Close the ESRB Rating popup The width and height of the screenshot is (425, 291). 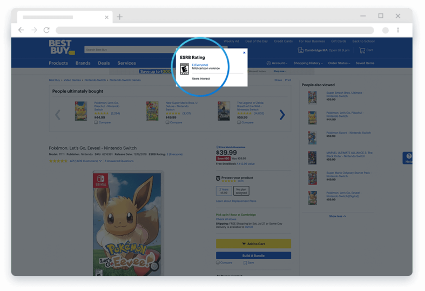[244, 53]
